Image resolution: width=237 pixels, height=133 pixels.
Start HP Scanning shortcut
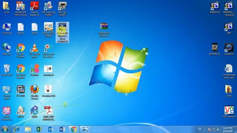(x=49, y=8)
